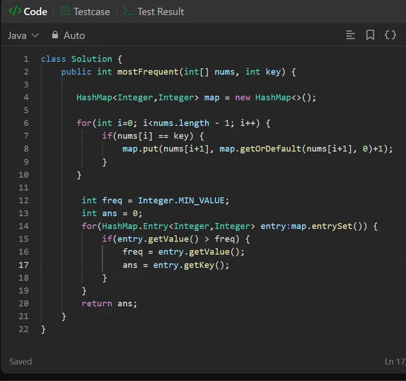406x381 pixels.
Task: Click line number 1 in the gutter
Action: (x=26, y=59)
